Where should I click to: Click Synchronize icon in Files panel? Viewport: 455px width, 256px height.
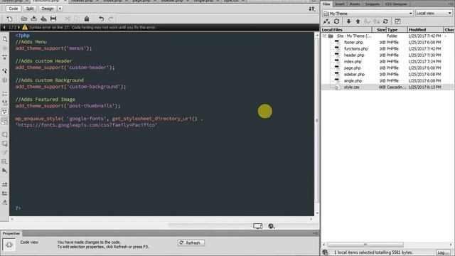point(385,21)
